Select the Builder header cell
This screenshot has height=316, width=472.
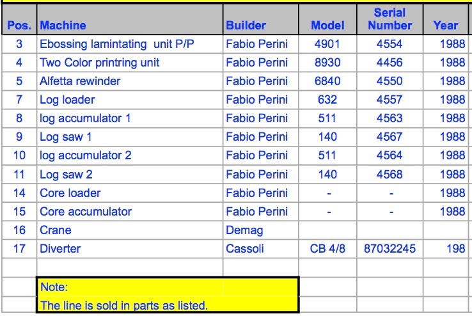point(261,19)
